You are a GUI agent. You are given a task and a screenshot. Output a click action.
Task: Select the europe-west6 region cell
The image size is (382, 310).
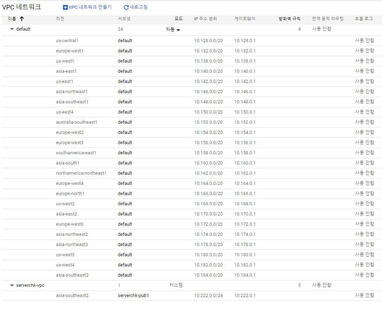(70, 224)
